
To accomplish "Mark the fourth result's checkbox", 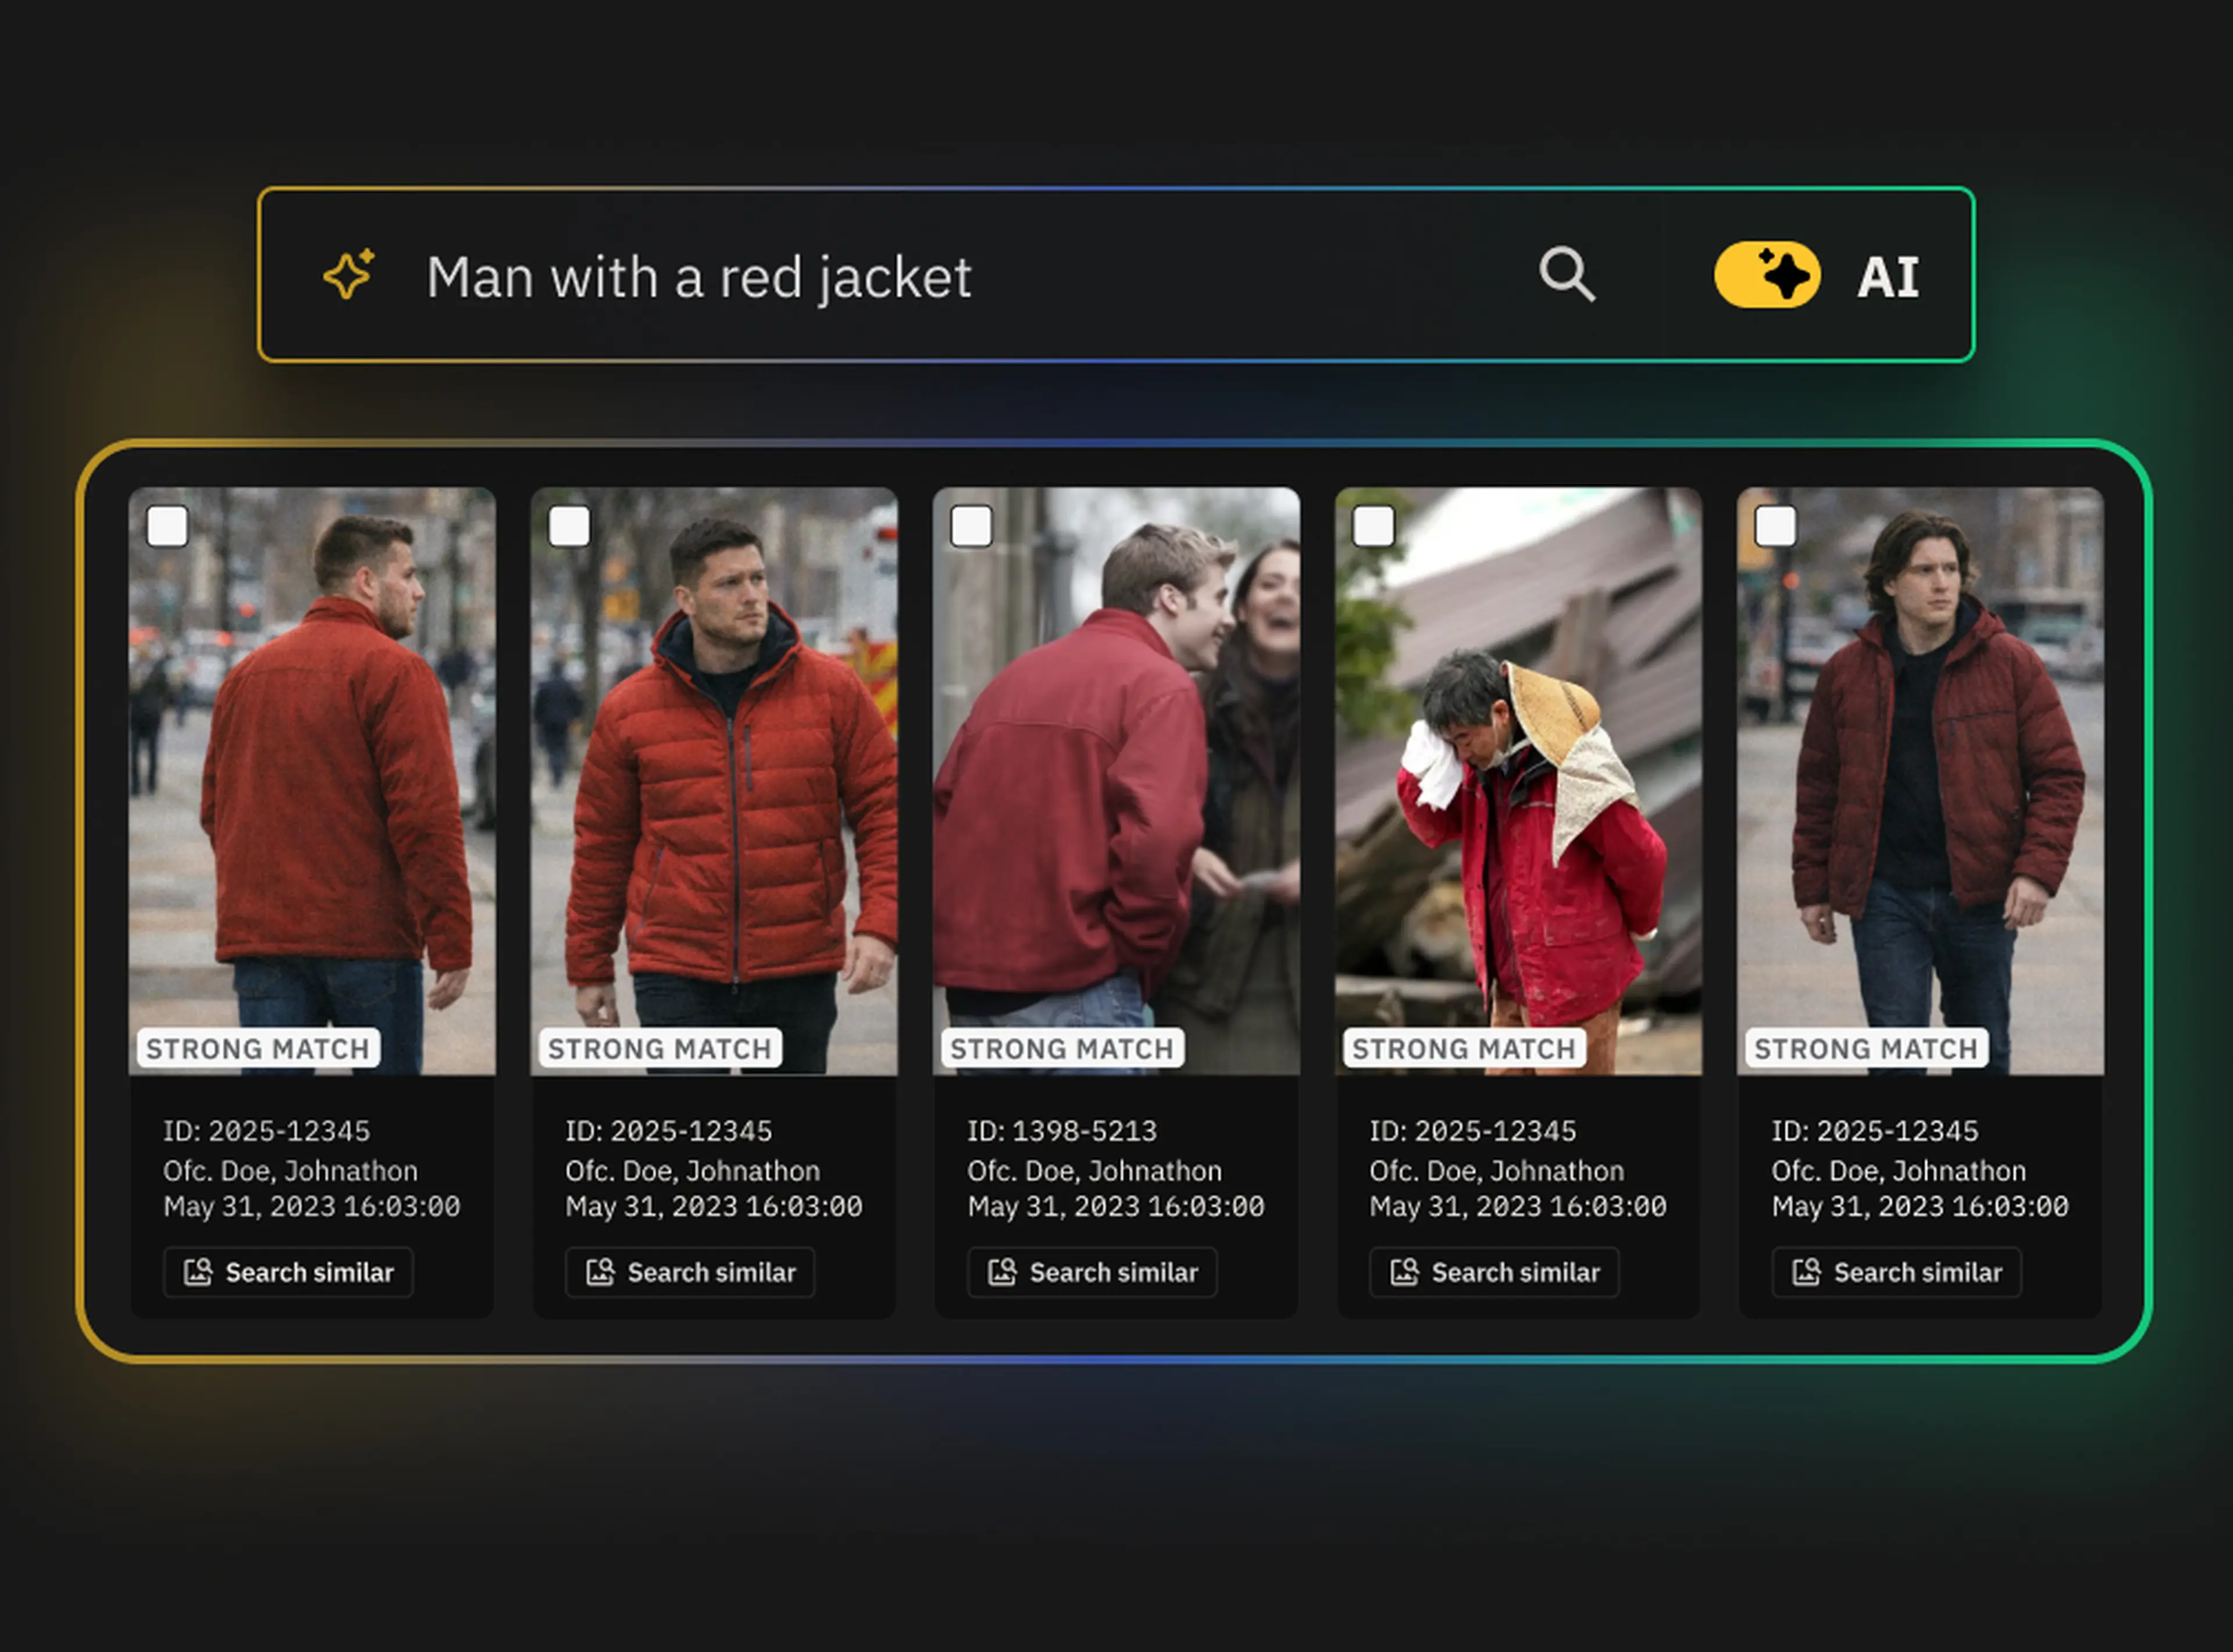I will click(1374, 526).
